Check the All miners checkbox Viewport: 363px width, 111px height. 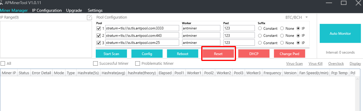coord(3,63)
